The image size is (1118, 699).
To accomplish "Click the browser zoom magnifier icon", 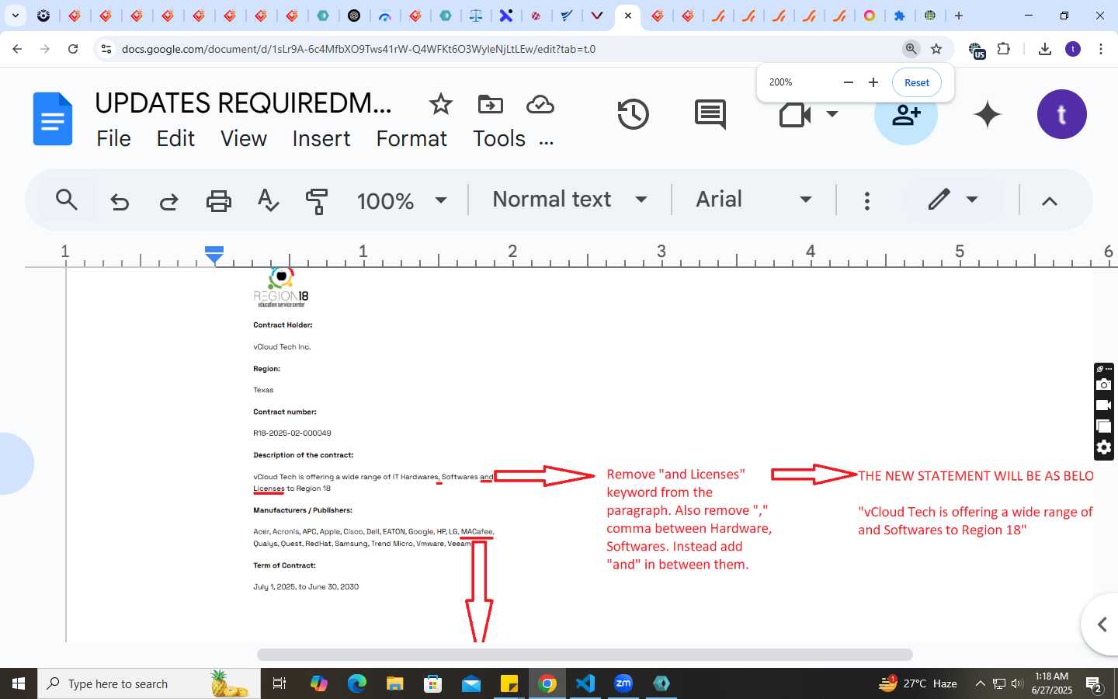I will tap(911, 49).
